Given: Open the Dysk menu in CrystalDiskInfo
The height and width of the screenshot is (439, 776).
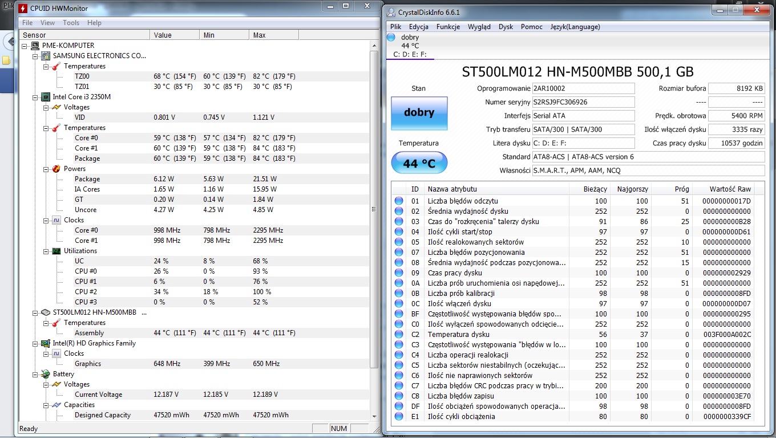Looking at the screenshot, I should [x=506, y=27].
